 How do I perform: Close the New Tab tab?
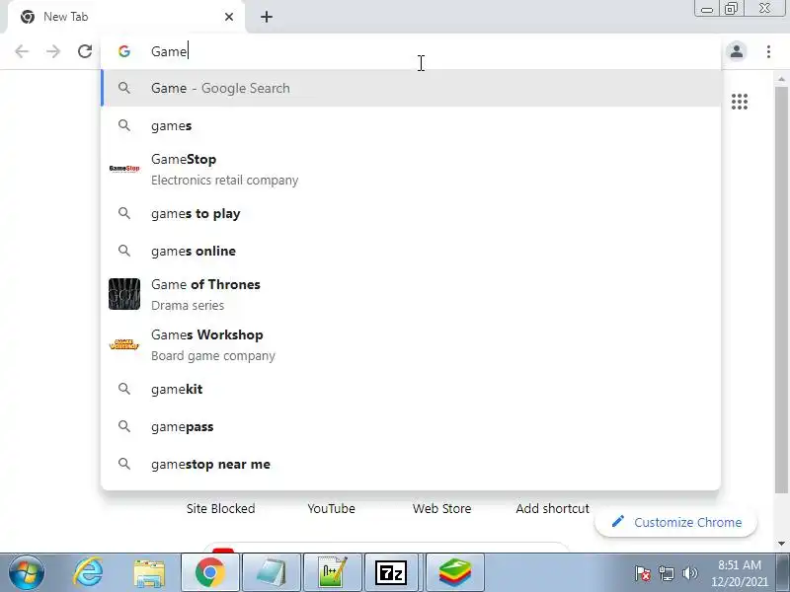[229, 17]
